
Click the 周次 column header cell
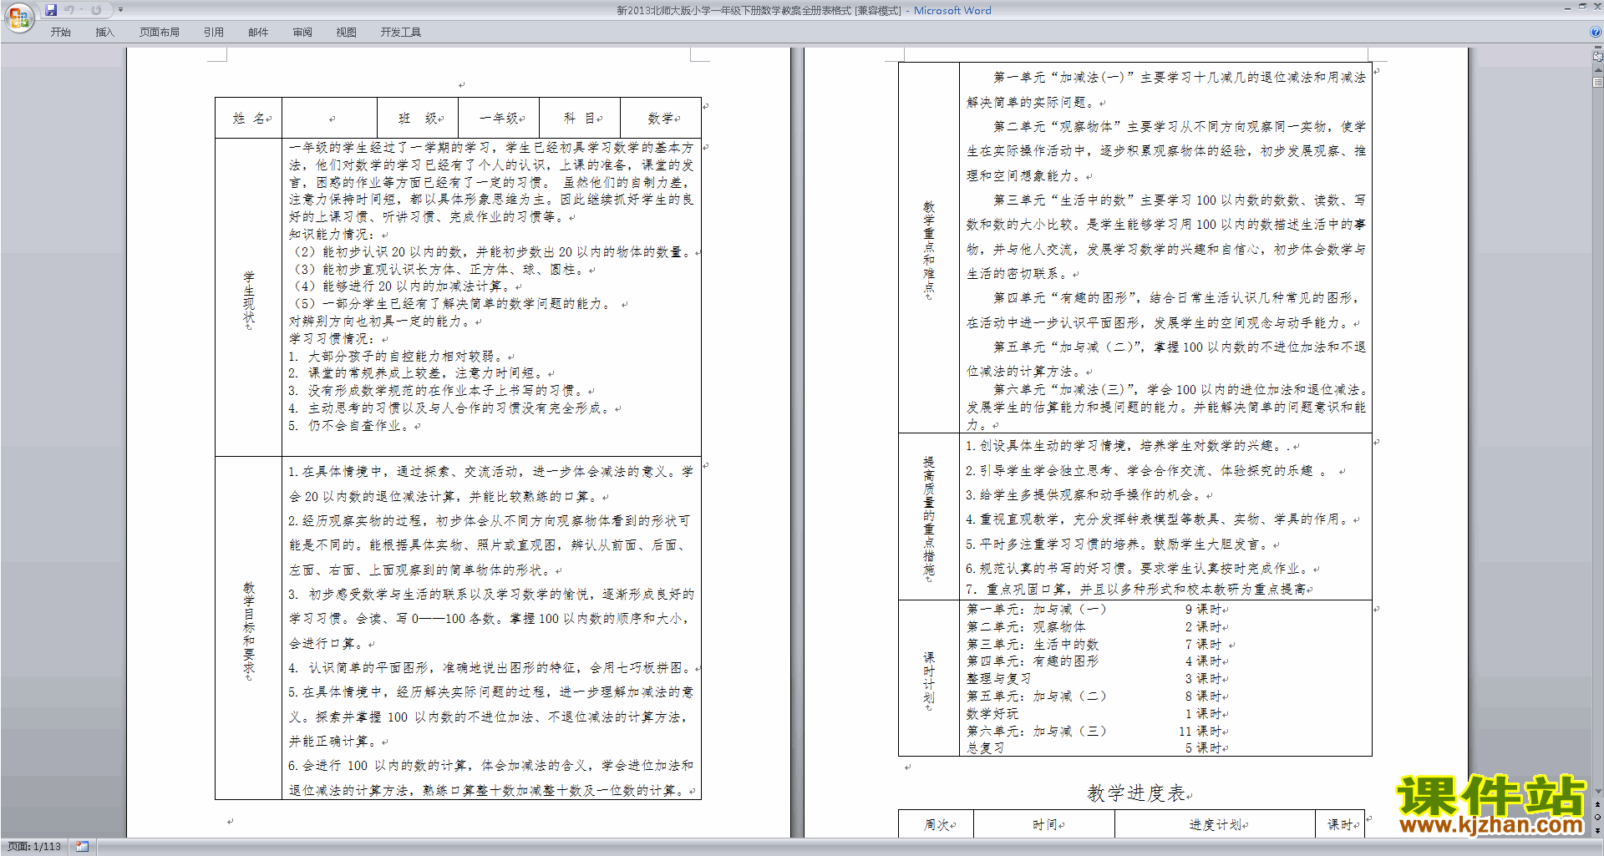point(937,824)
